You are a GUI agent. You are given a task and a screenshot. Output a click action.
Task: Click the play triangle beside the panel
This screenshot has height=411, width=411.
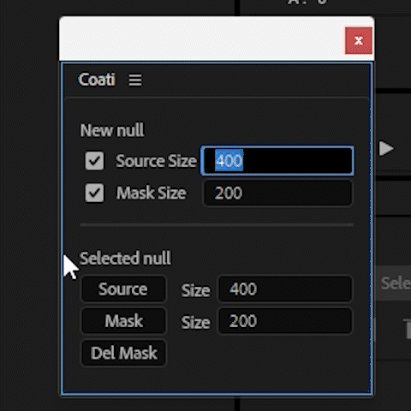[x=386, y=148]
